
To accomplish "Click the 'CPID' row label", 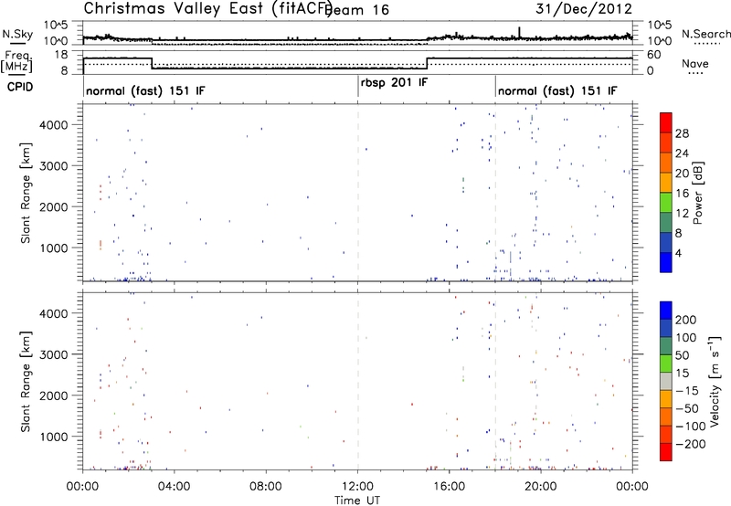I will 20,87.
